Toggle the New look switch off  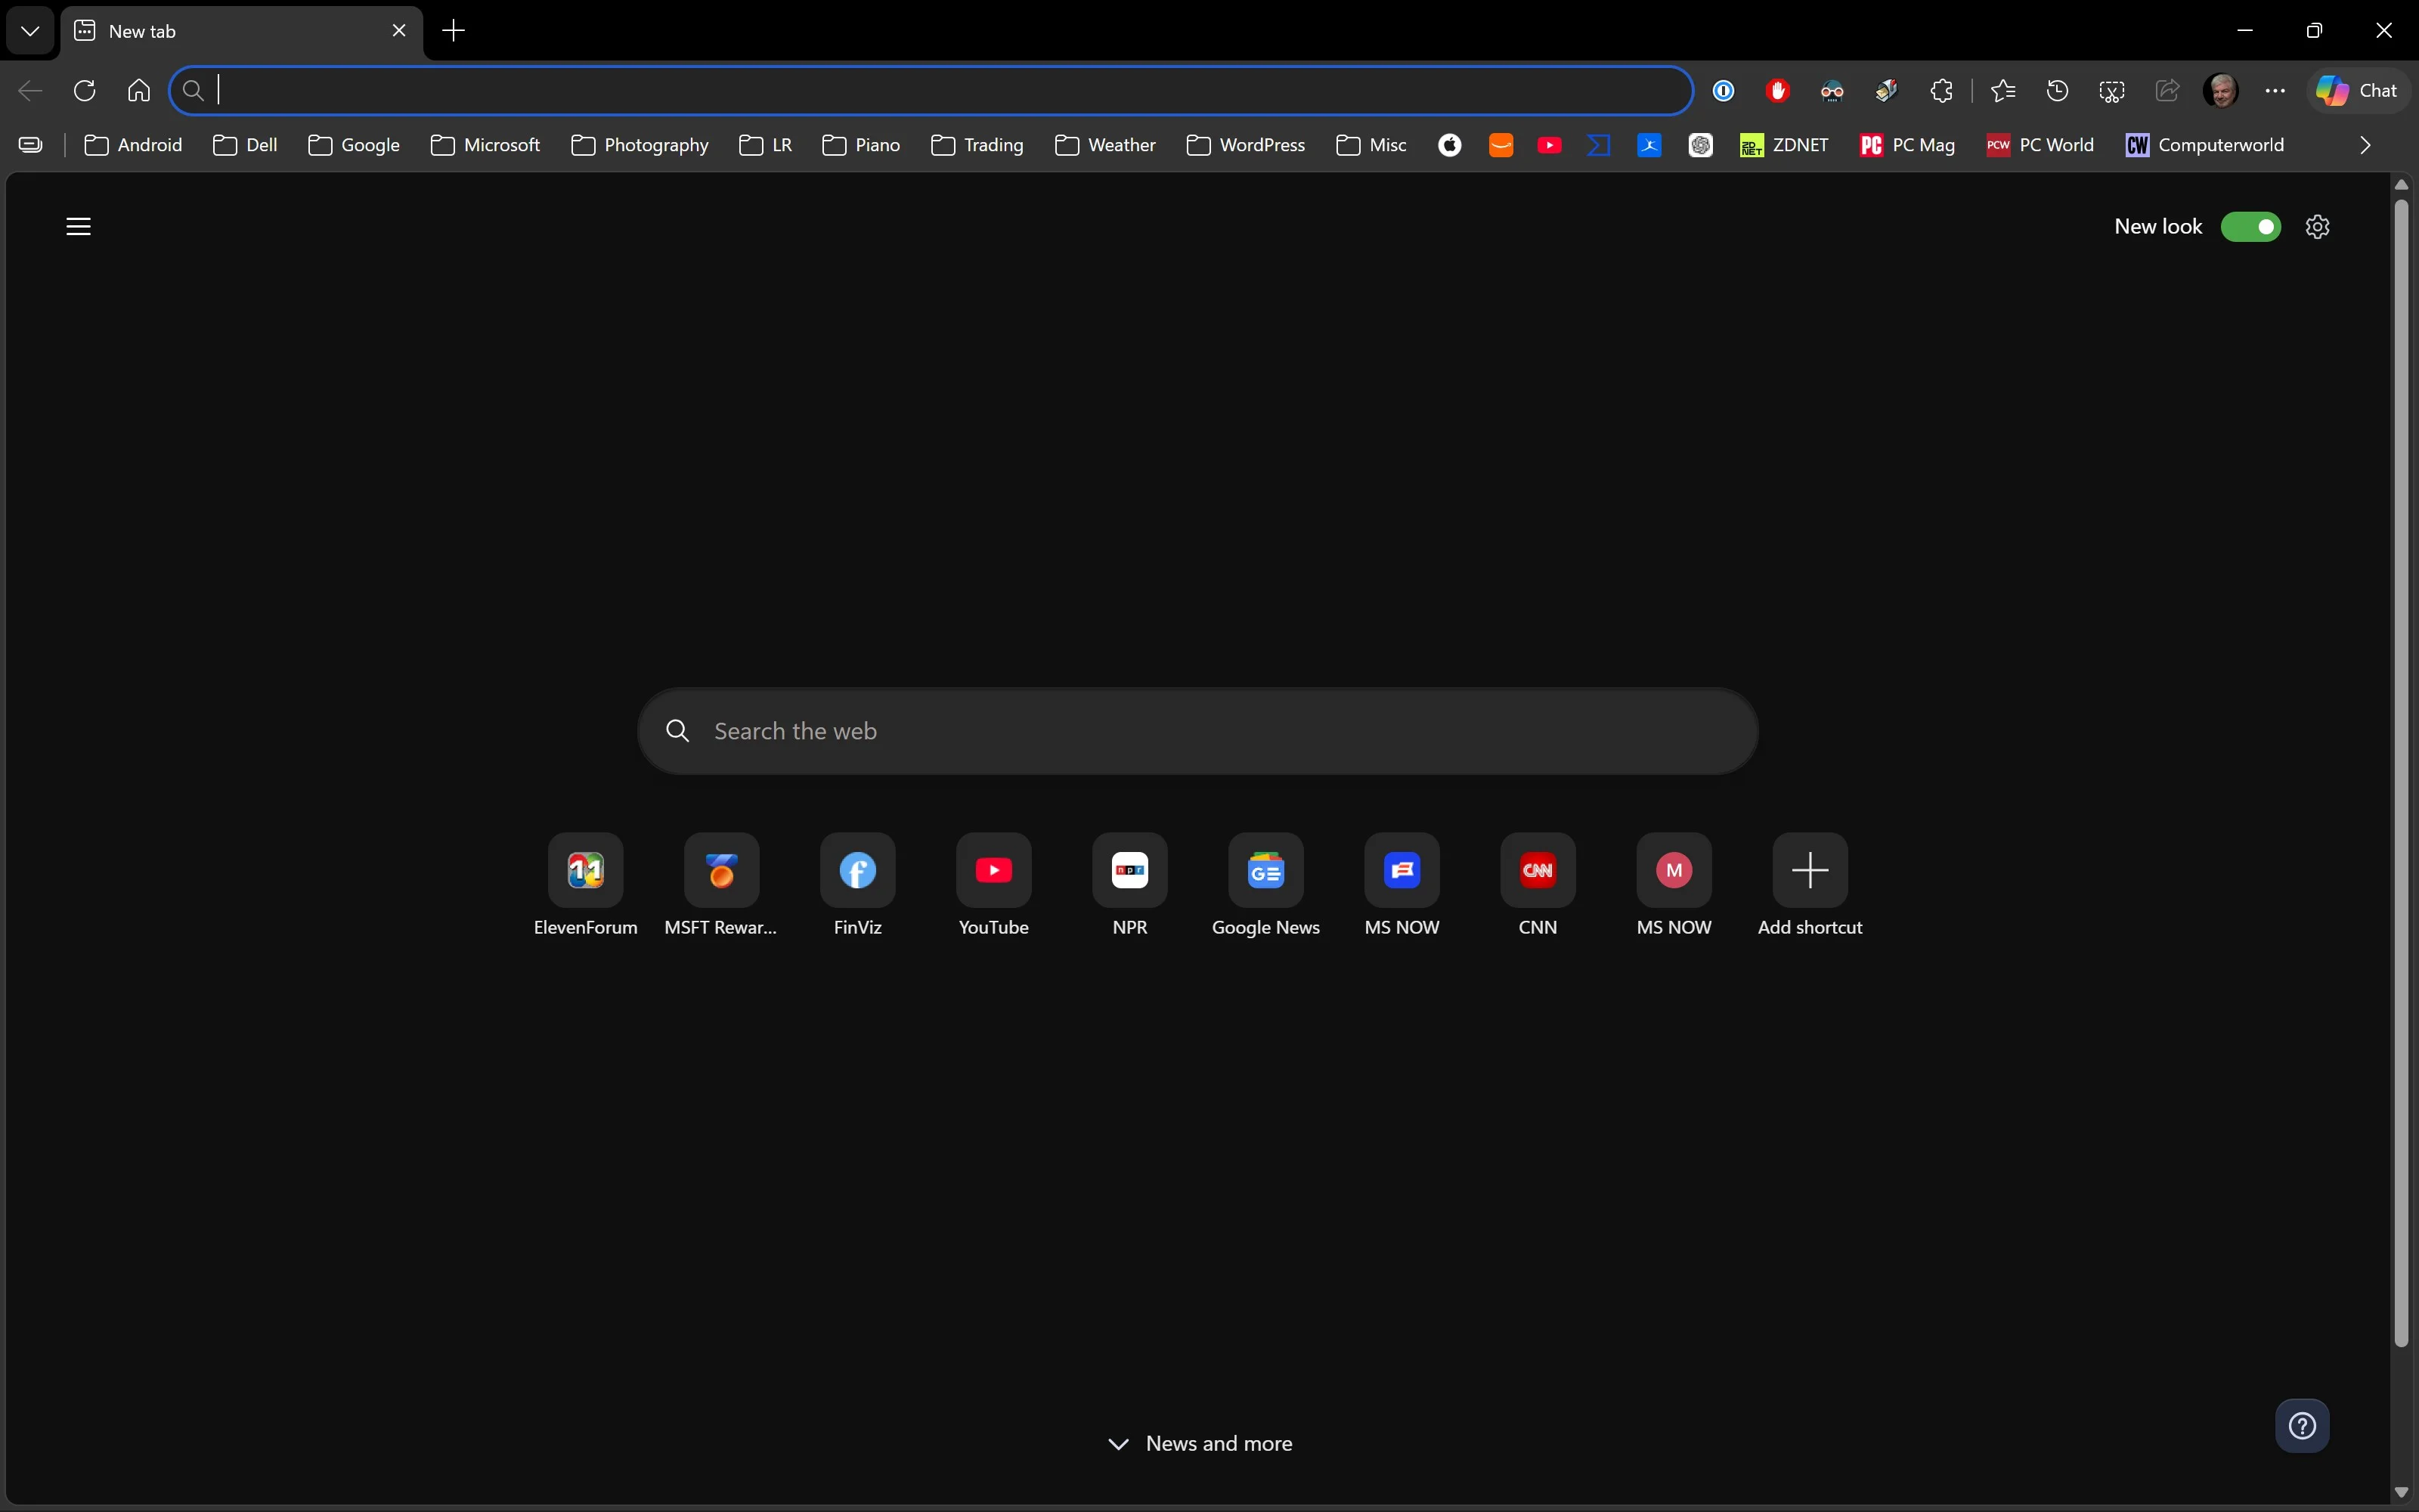pyautogui.click(x=2251, y=227)
